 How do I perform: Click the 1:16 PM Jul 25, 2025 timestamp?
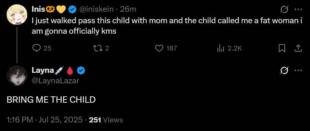point(45,120)
